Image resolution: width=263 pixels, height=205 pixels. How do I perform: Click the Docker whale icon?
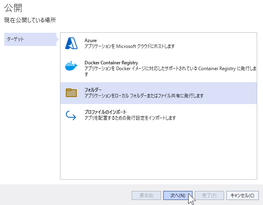71,66
